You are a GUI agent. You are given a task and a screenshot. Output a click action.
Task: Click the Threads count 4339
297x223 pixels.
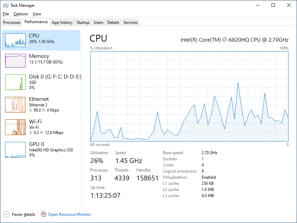tap(122, 178)
